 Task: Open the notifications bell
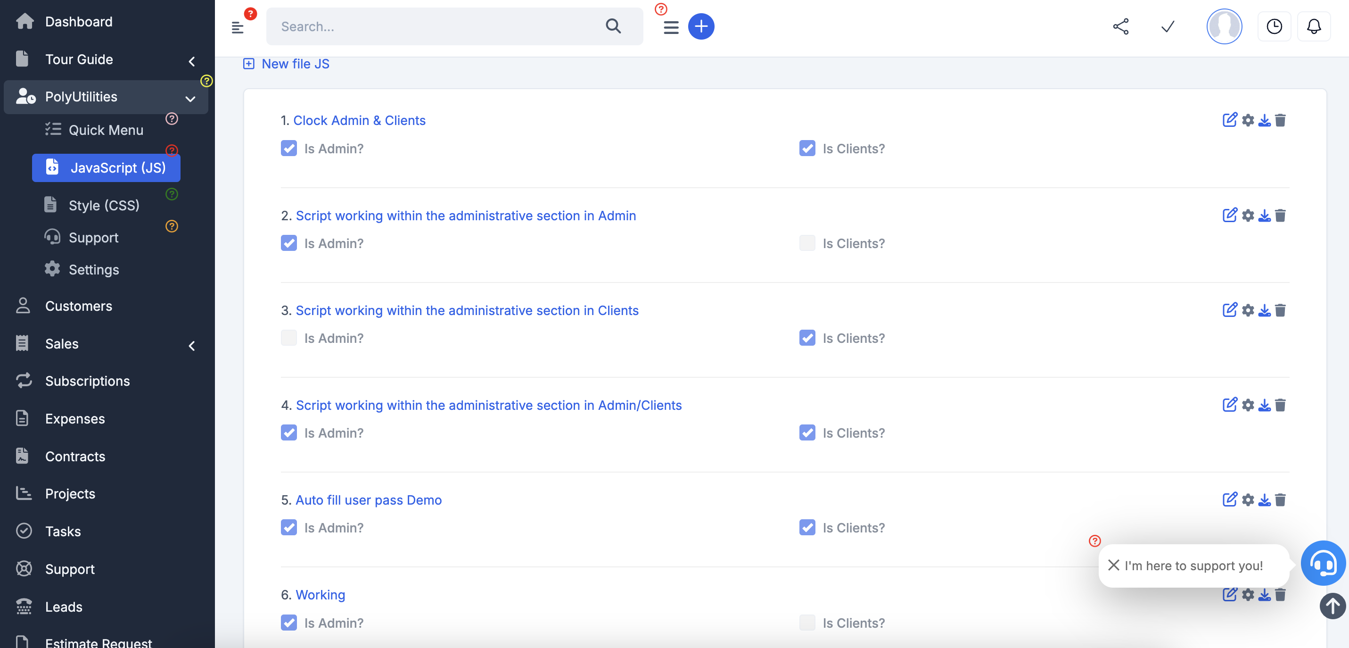(1313, 26)
